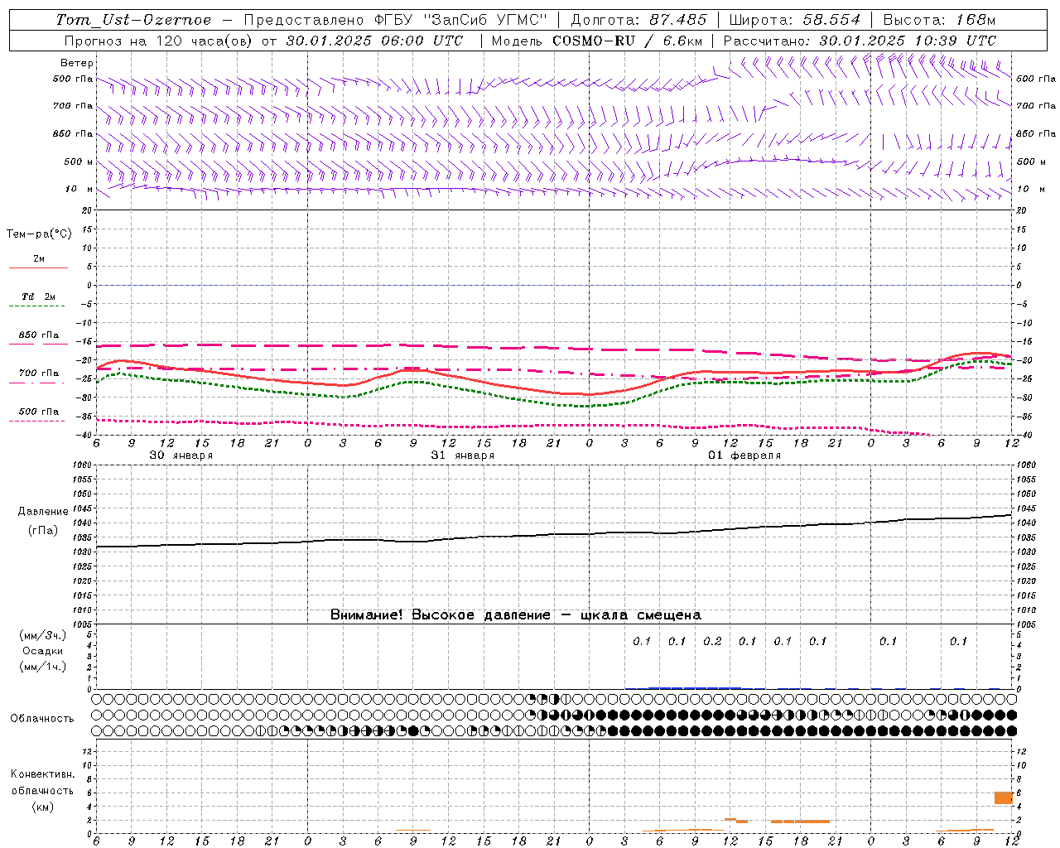The width and height of the screenshot is (1060, 848).
Task: Click the warning Внимание! Высокое давление — шкала смещена
Action: pos(516,615)
